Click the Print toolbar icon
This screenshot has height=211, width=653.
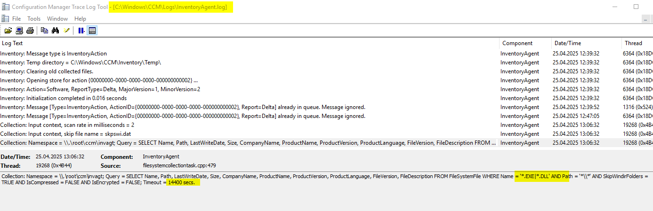[30, 31]
